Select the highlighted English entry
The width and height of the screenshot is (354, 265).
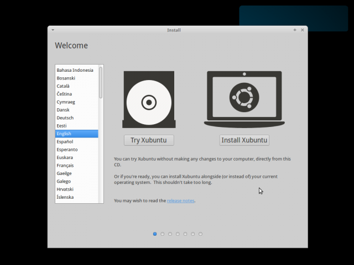77,134
